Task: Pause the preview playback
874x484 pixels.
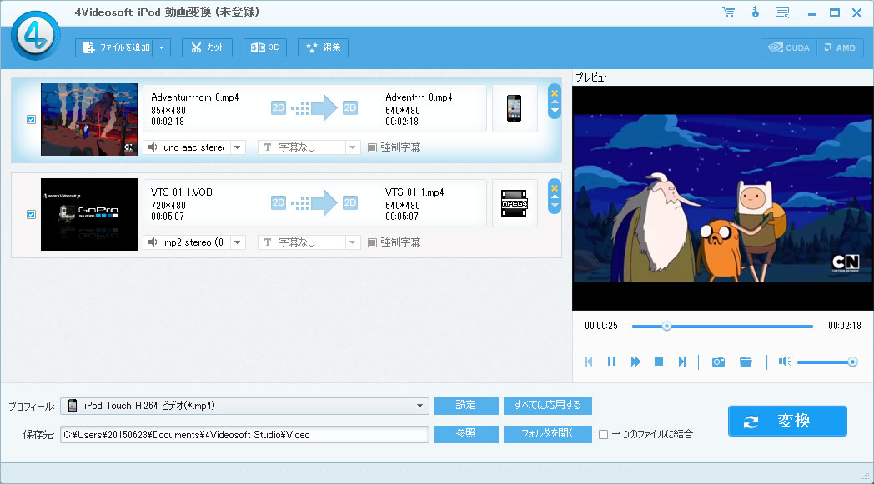Action: click(611, 362)
